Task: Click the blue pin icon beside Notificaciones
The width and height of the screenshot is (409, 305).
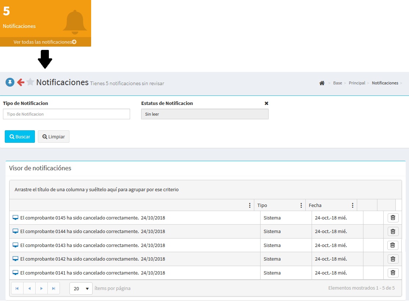Action: coord(10,83)
